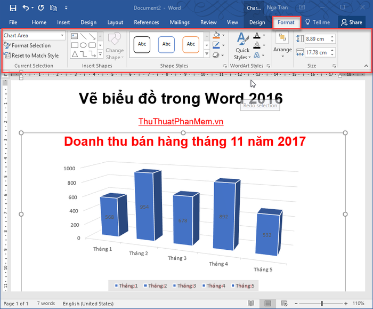Switch to the Insert tab
The height and width of the screenshot is (309, 373).
point(63,22)
